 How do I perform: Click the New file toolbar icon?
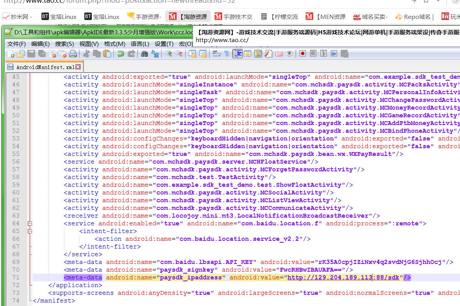coord(11,54)
